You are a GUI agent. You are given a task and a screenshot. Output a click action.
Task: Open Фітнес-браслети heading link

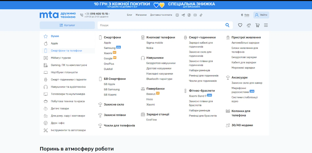(202, 91)
